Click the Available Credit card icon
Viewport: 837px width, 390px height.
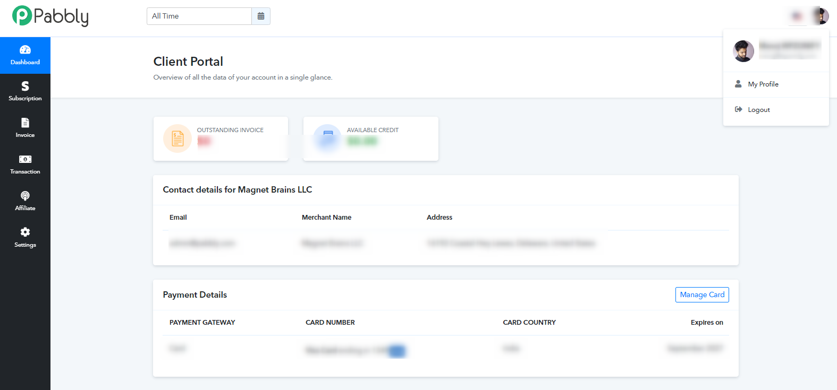[327, 138]
